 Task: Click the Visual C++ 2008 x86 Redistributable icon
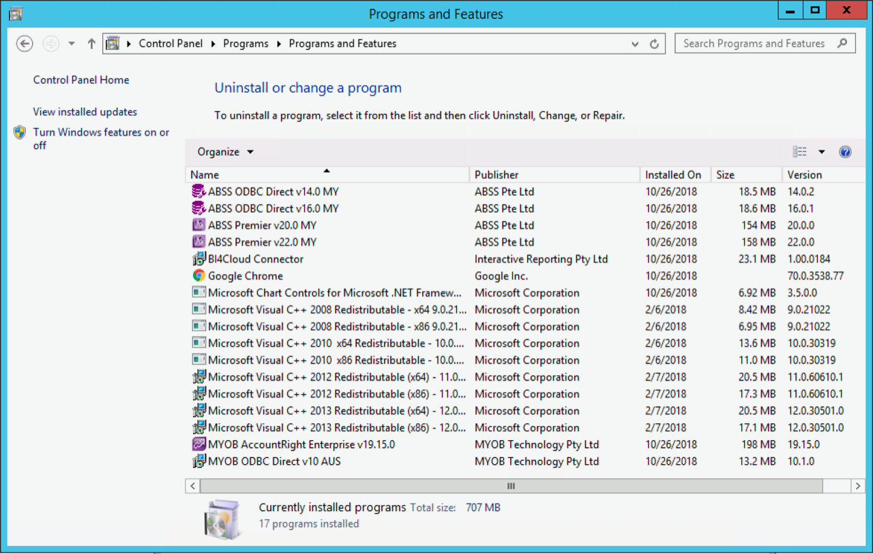tap(198, 326)
